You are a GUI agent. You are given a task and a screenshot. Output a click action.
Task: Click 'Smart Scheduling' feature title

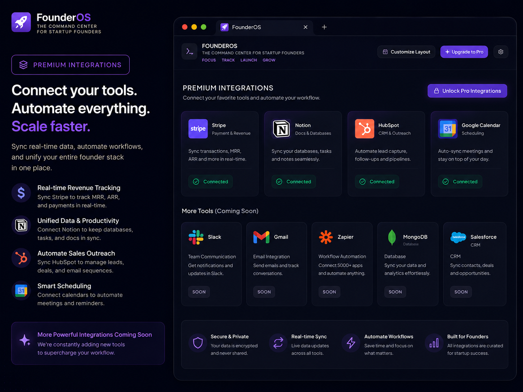tap(64, 286)
